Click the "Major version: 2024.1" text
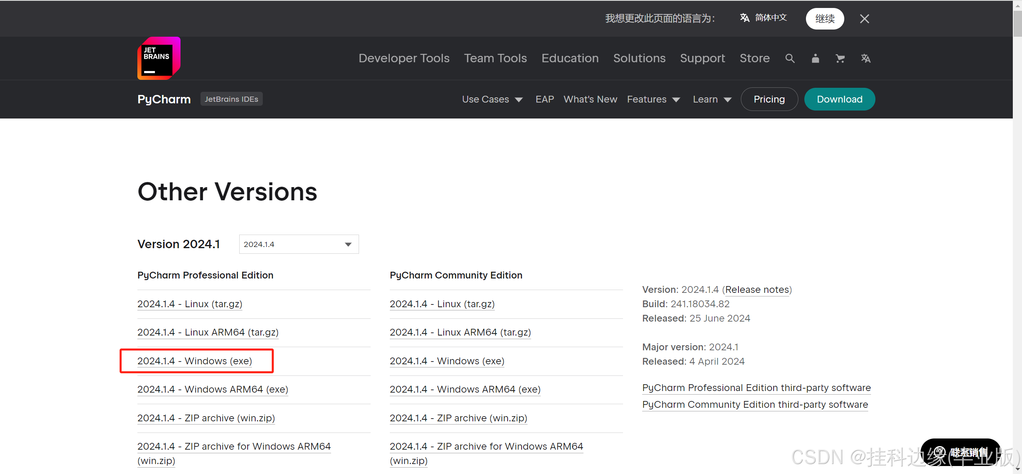1022x474 pixels. coord(690,347)
